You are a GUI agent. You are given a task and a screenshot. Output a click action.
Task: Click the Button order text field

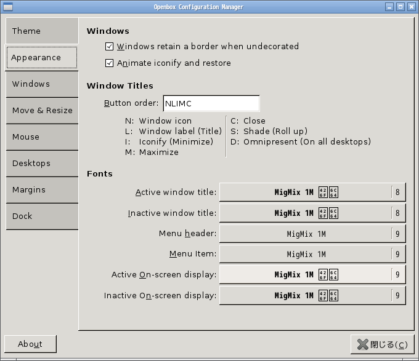211,103
